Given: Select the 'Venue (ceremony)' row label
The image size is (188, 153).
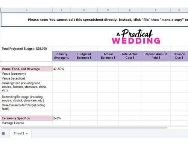Looking at the screenshot, I should click(x=27, y=73).
